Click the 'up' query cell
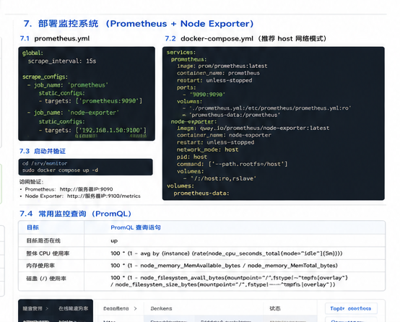 click(114, 240)
